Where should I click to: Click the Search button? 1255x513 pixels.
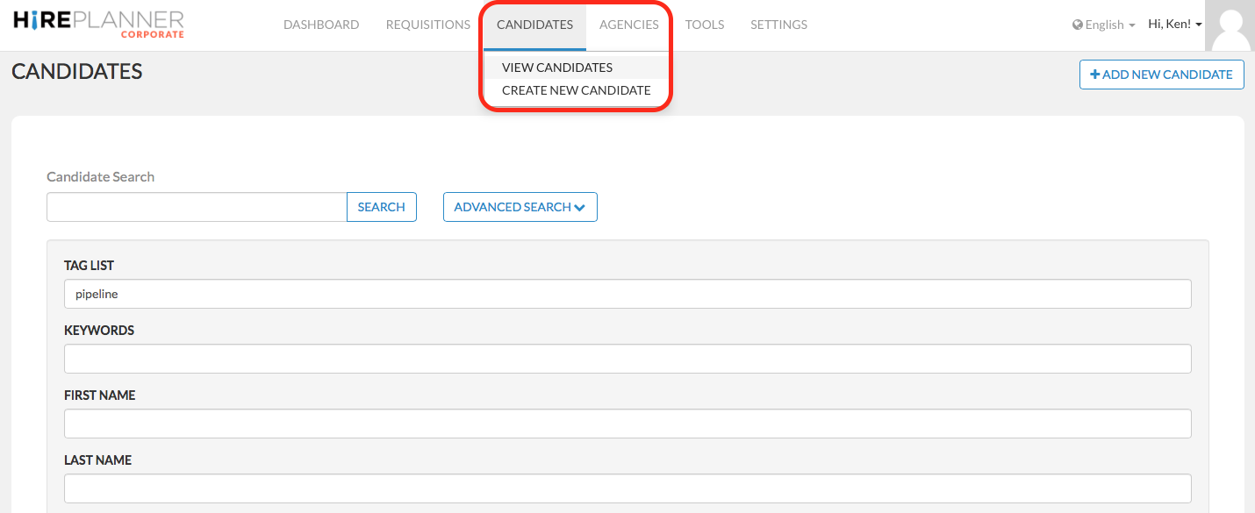[382, 207]
